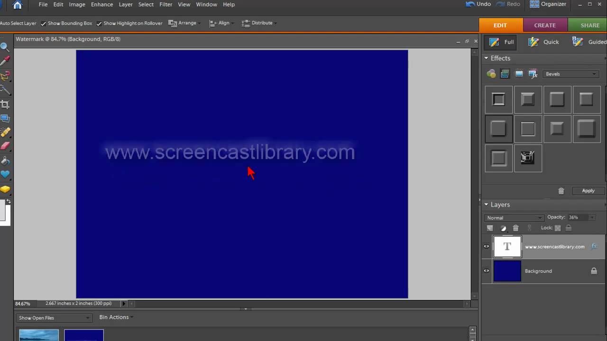The image size is (607, 341).
Task: Toggle the Auto Select Layer option
Action: click(18, 23)
